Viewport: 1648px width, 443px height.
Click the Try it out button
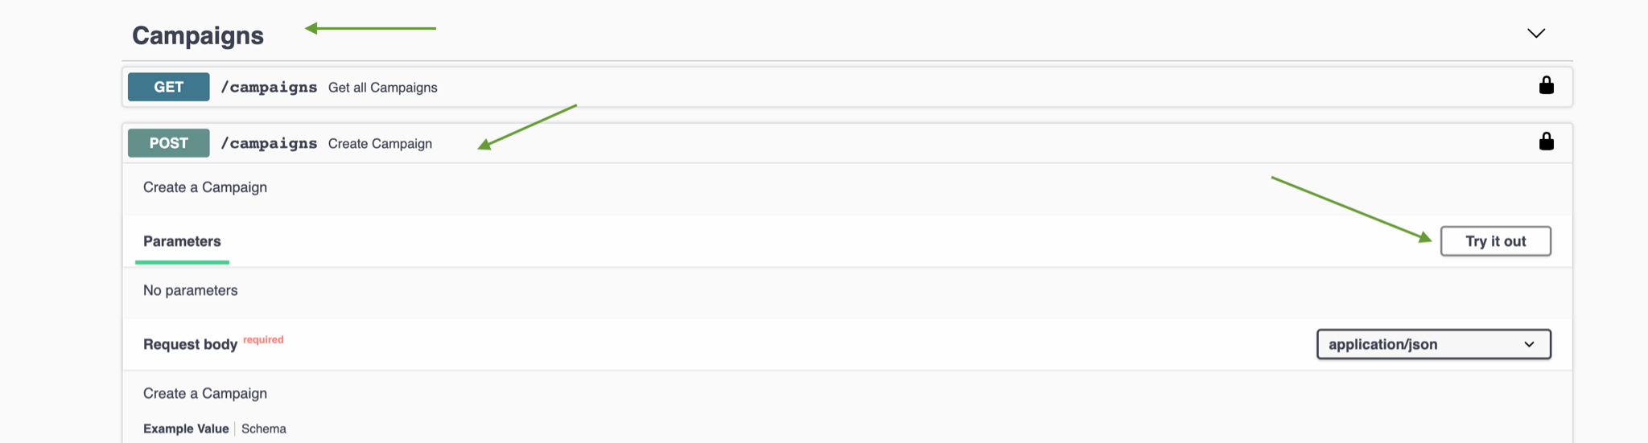click(1495, 241)
